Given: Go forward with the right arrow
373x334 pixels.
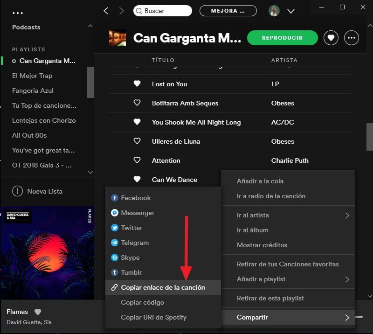Looking at the screenshot, I should pyautogui.click(x=122, y=11).
